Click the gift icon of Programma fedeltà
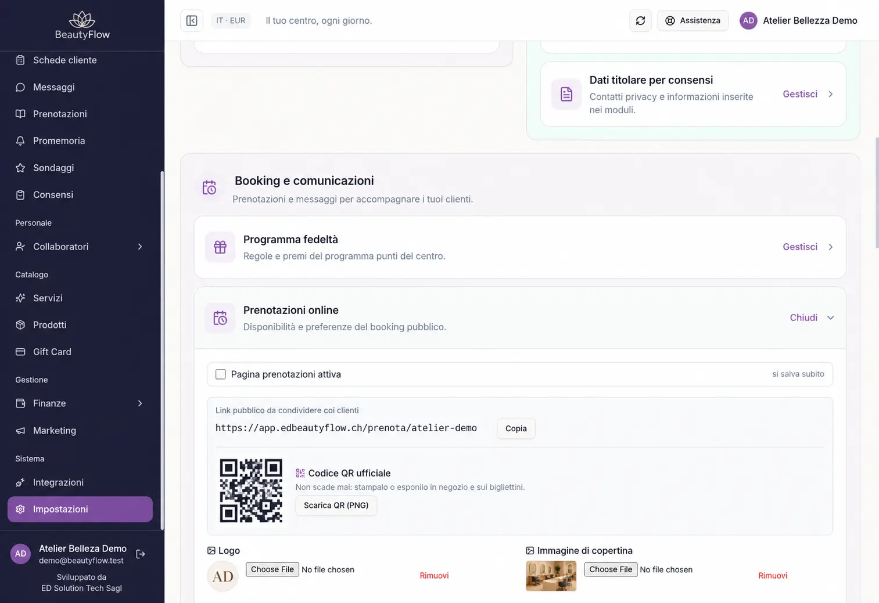 (x=220, y=247)
